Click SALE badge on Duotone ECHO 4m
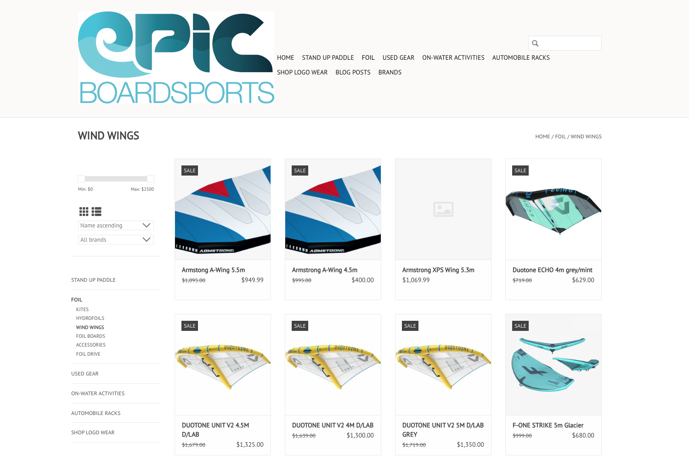The width and height of the screenshot is (689, 466). click(x=520, y=170)
